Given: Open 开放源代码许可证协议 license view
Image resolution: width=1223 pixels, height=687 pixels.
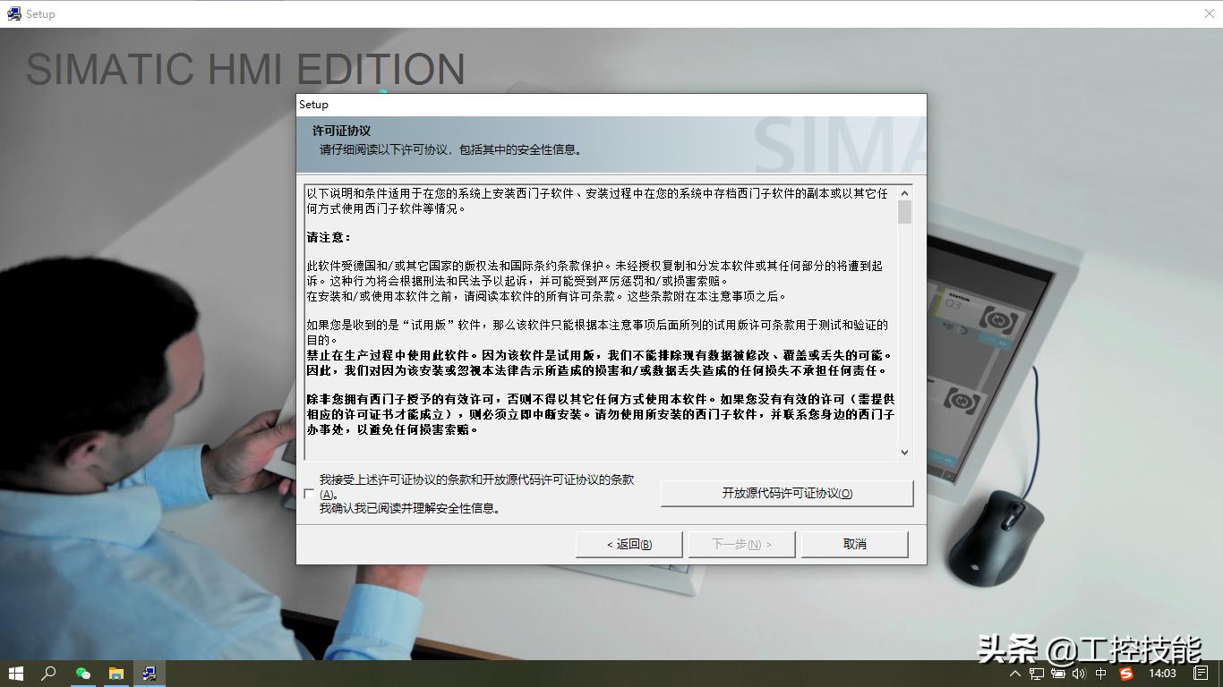Looking at the screenshot, I should coord(786,493).
